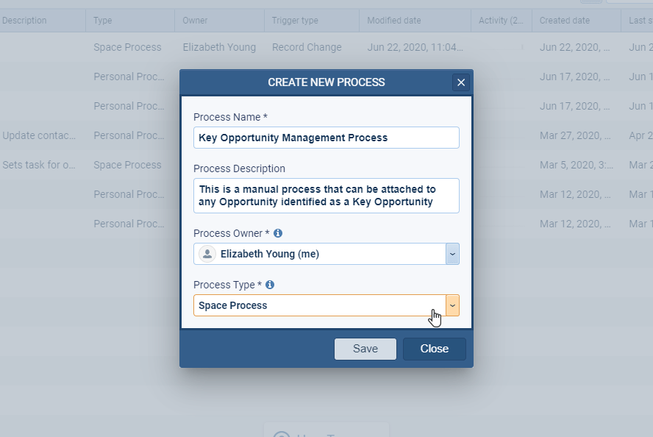Expand the Process Type list showing Space Process
The width and height of the screenshot is (653, 437).
[452, 305]
